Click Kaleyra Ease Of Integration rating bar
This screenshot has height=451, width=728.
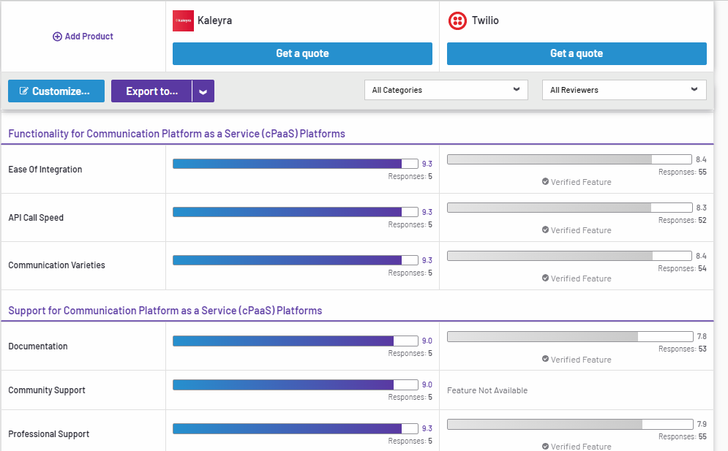click(296, 164)
